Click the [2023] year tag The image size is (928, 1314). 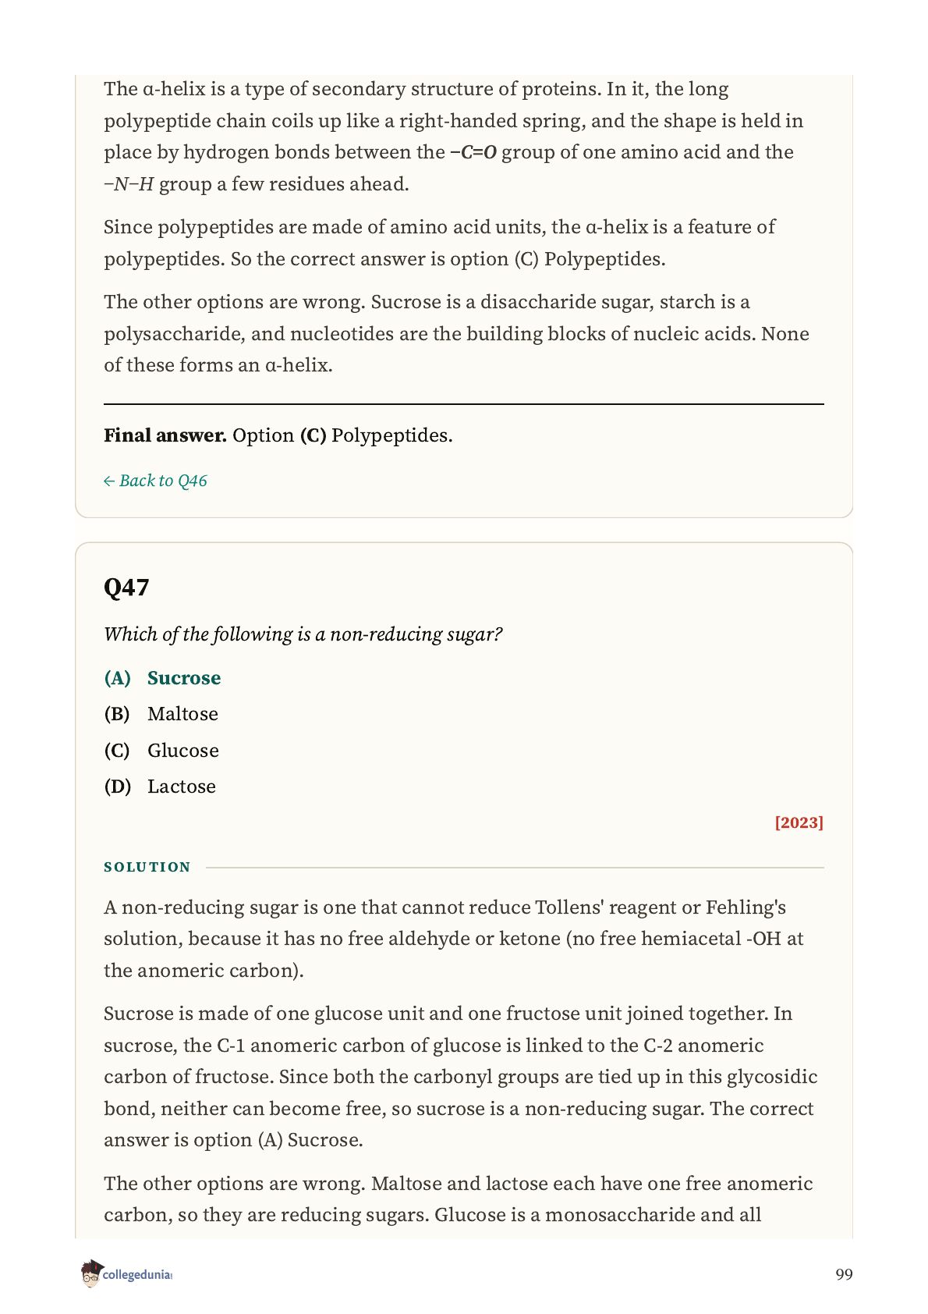pos(799,822)
